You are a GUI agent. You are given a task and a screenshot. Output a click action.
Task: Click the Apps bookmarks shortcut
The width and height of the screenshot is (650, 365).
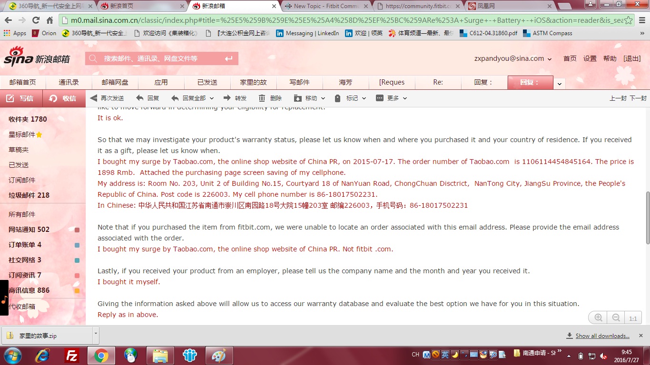pos(15,33)
